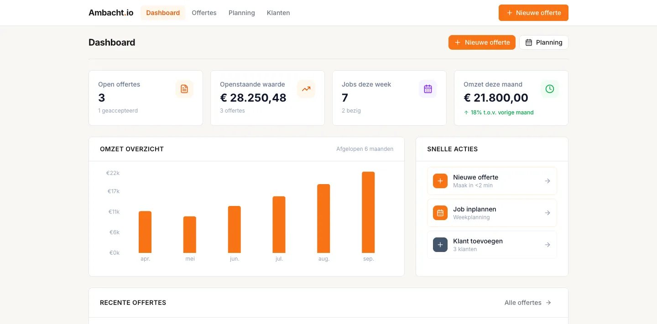Click the aug. bar in the revenue chart
The height and width of the screenshot is (324, 657).
point(323,218)
